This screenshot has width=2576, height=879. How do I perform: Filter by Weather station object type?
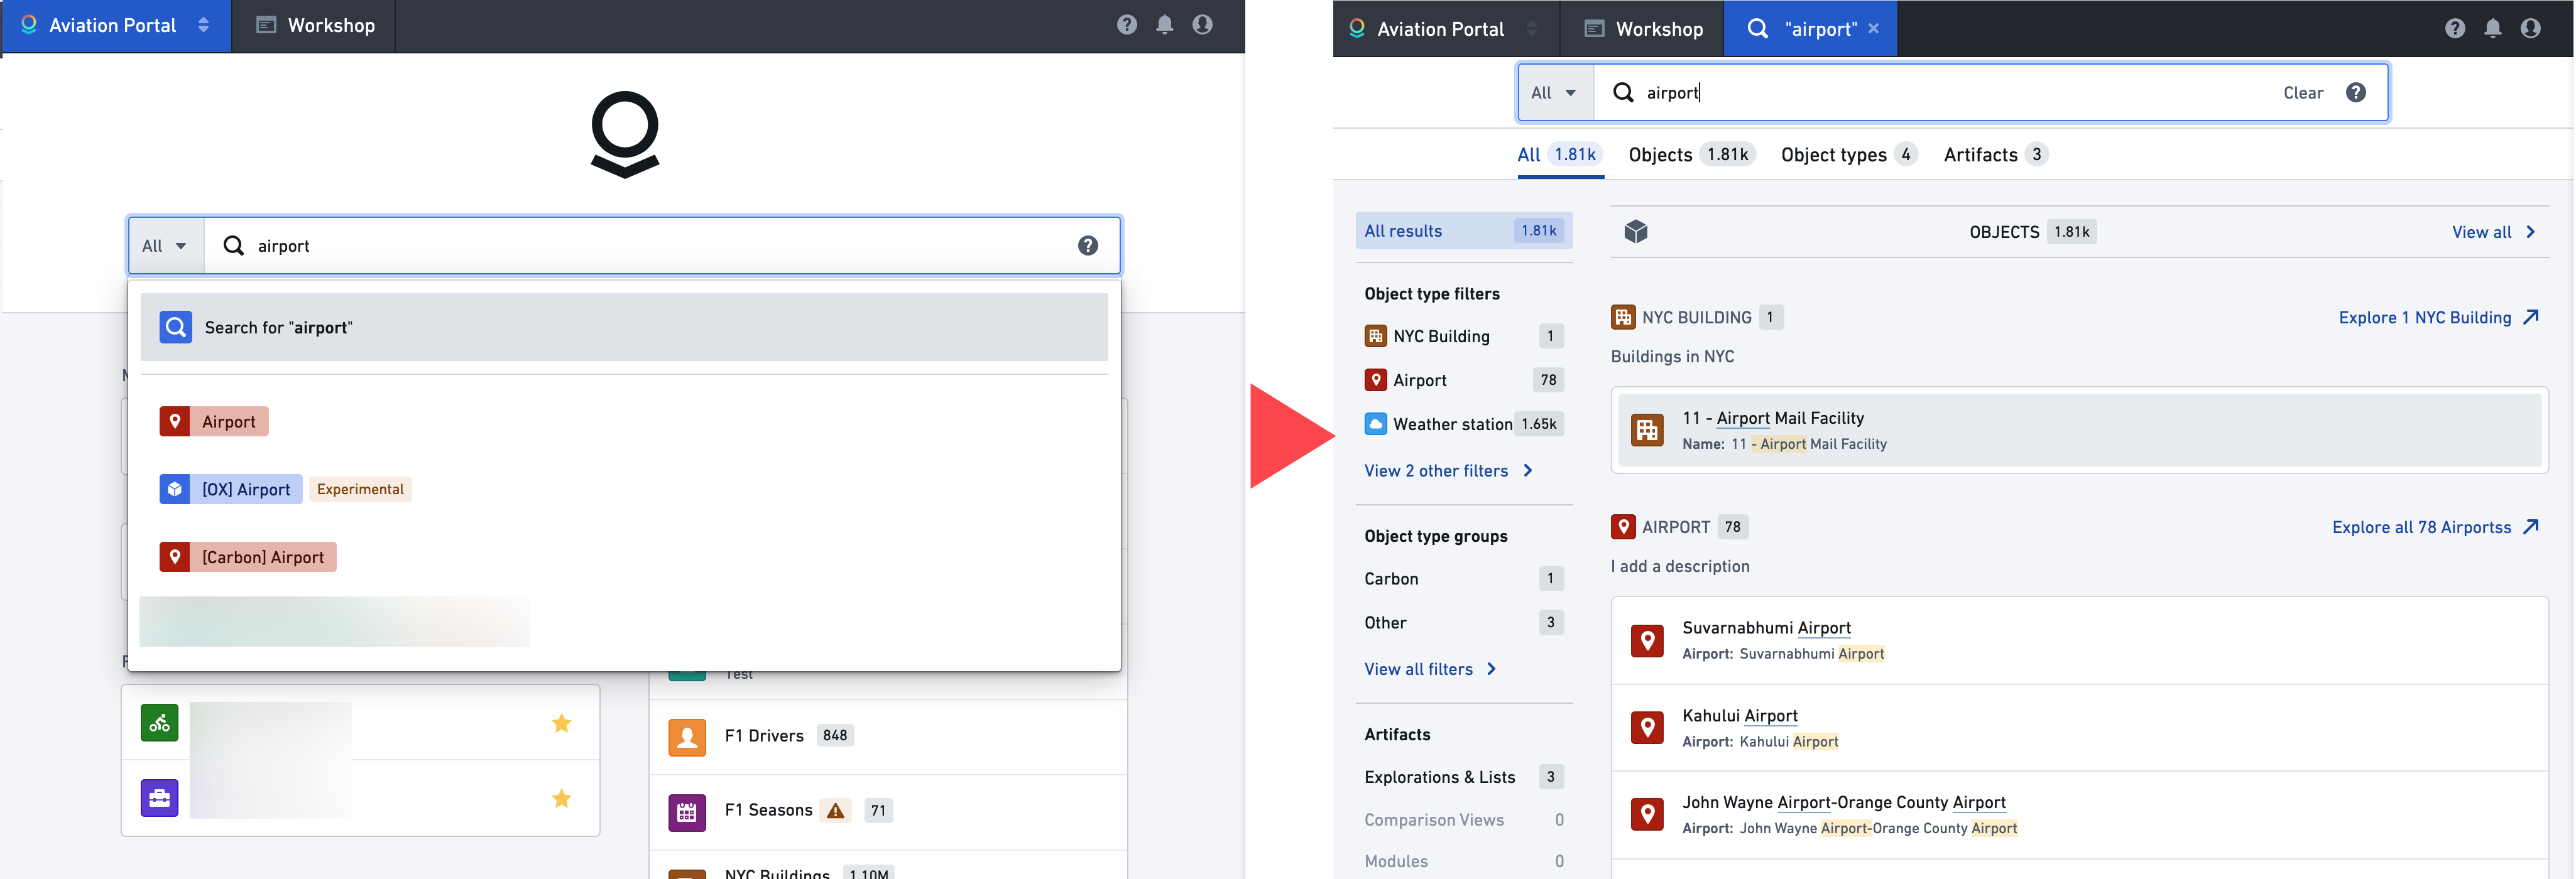pos(1463,424)
